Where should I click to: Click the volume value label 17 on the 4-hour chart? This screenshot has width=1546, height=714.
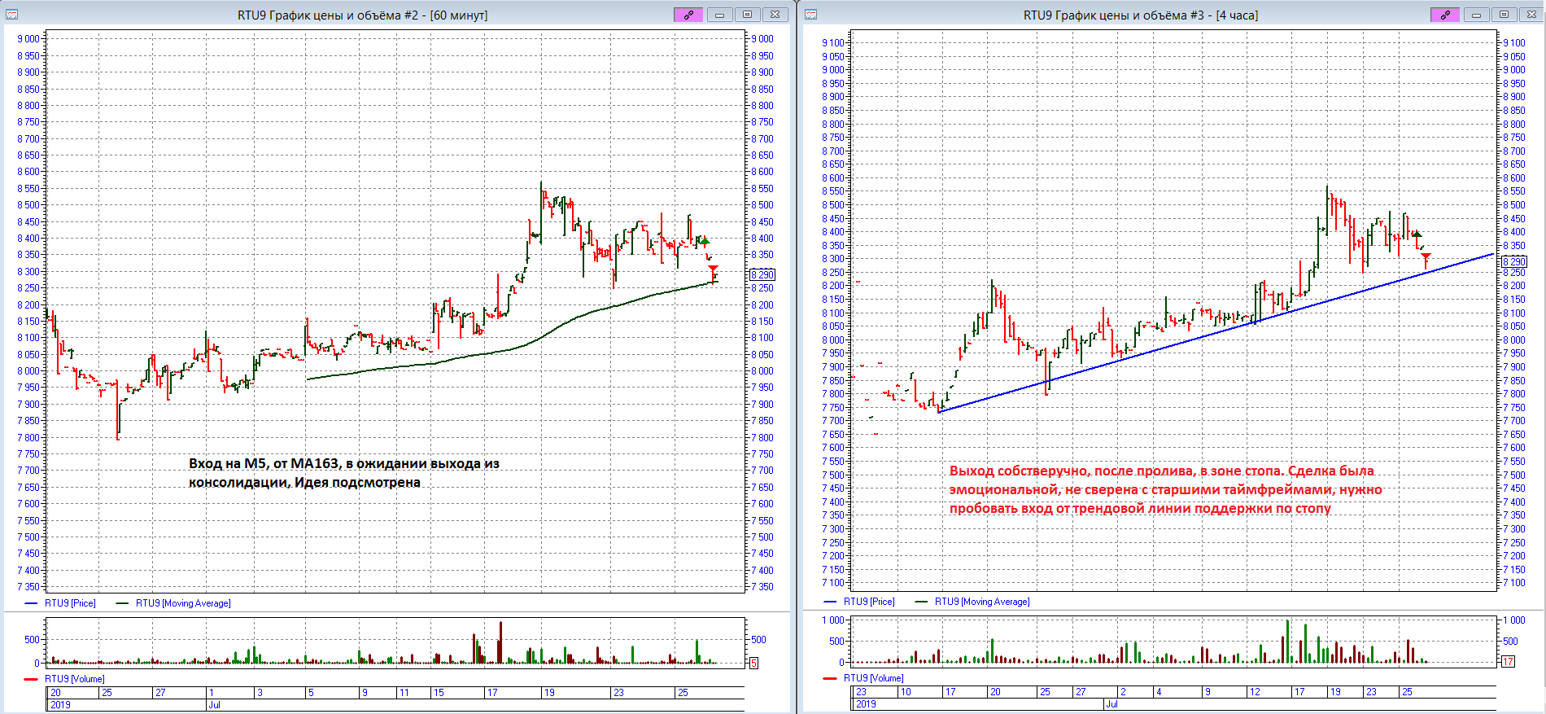(x=1508, y=662)
